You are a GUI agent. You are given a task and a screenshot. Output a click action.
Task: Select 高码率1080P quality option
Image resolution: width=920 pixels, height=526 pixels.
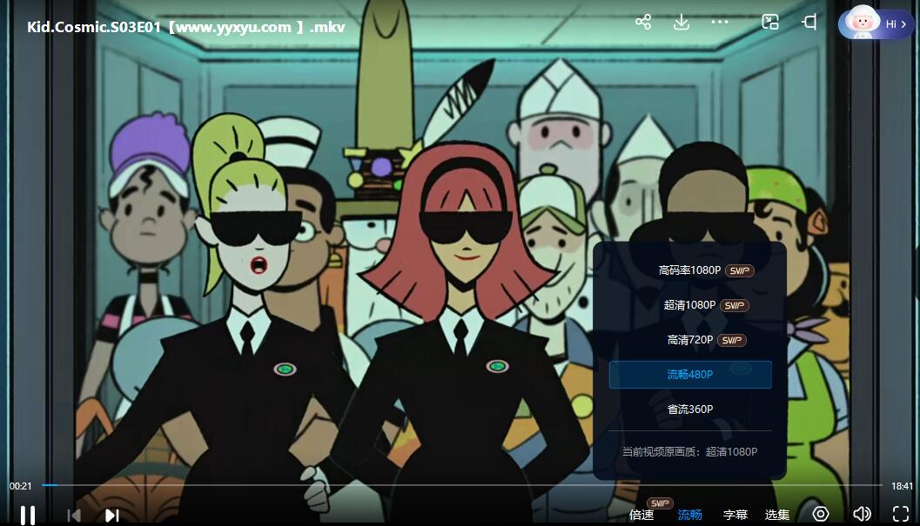[x=690, y=270]
